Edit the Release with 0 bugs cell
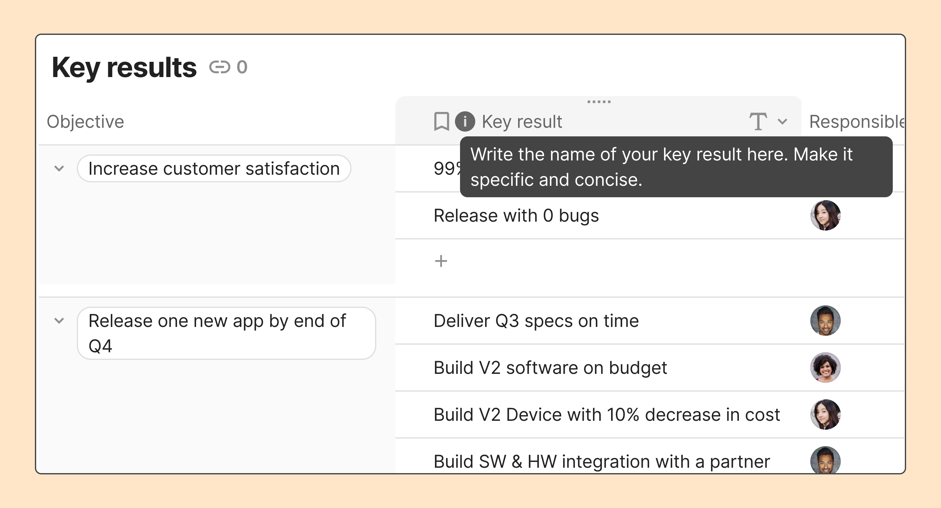This screenshot has width=941, height=508. (516, 215)
